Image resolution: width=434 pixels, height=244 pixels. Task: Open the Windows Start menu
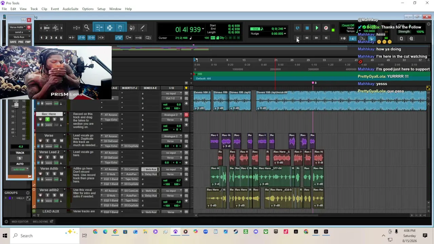(x=5, y=236)
